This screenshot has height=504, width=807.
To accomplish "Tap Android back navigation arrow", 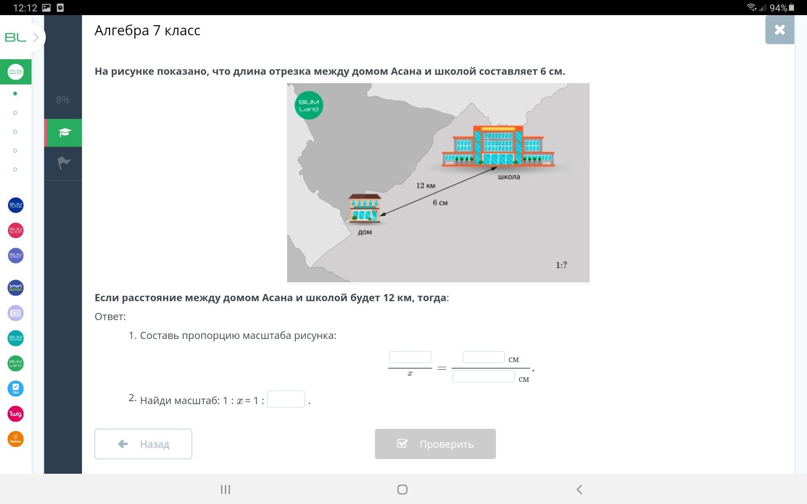I will 579,489.
